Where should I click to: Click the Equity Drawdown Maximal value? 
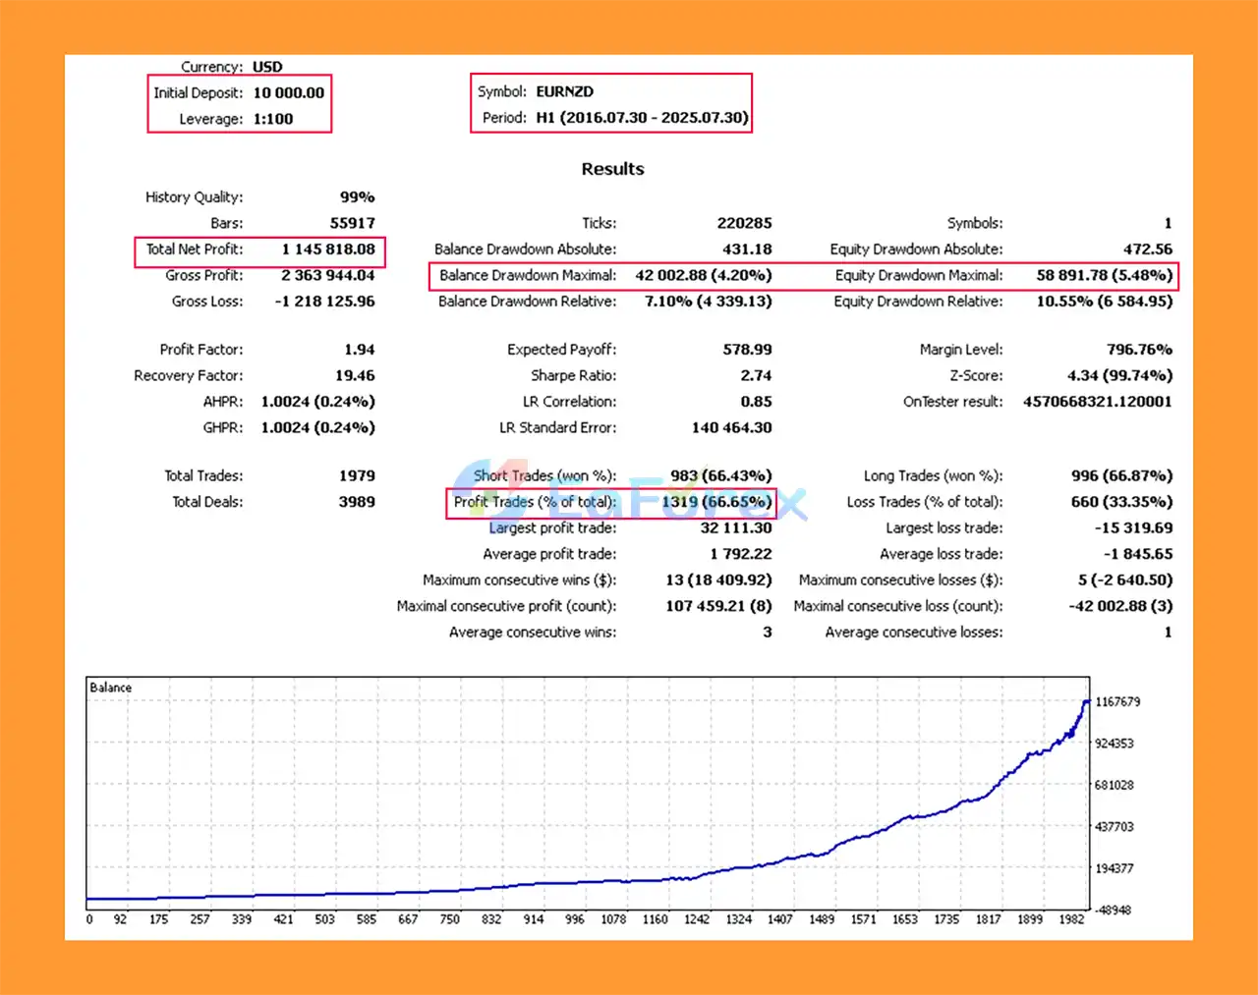[1104, 276]
